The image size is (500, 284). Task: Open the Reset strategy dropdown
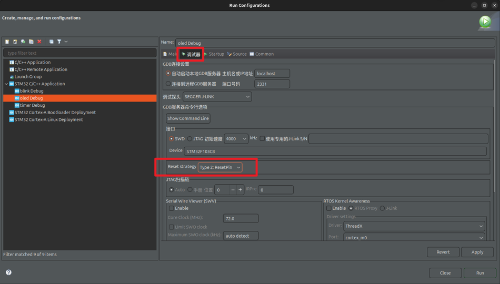coord(220,167)
